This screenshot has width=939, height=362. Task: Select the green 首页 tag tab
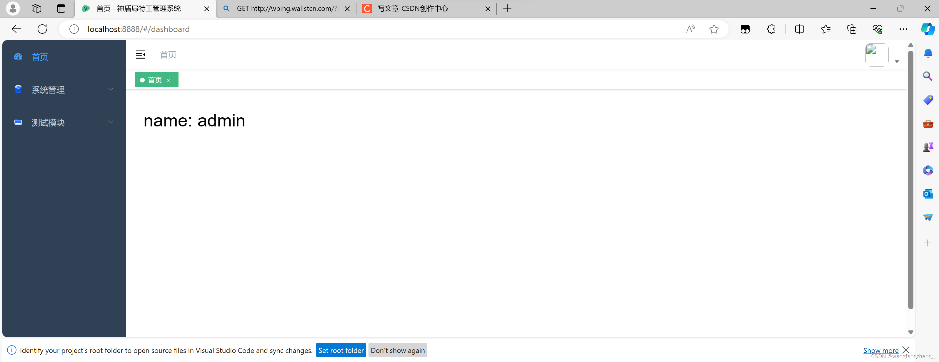coord(156,79)
